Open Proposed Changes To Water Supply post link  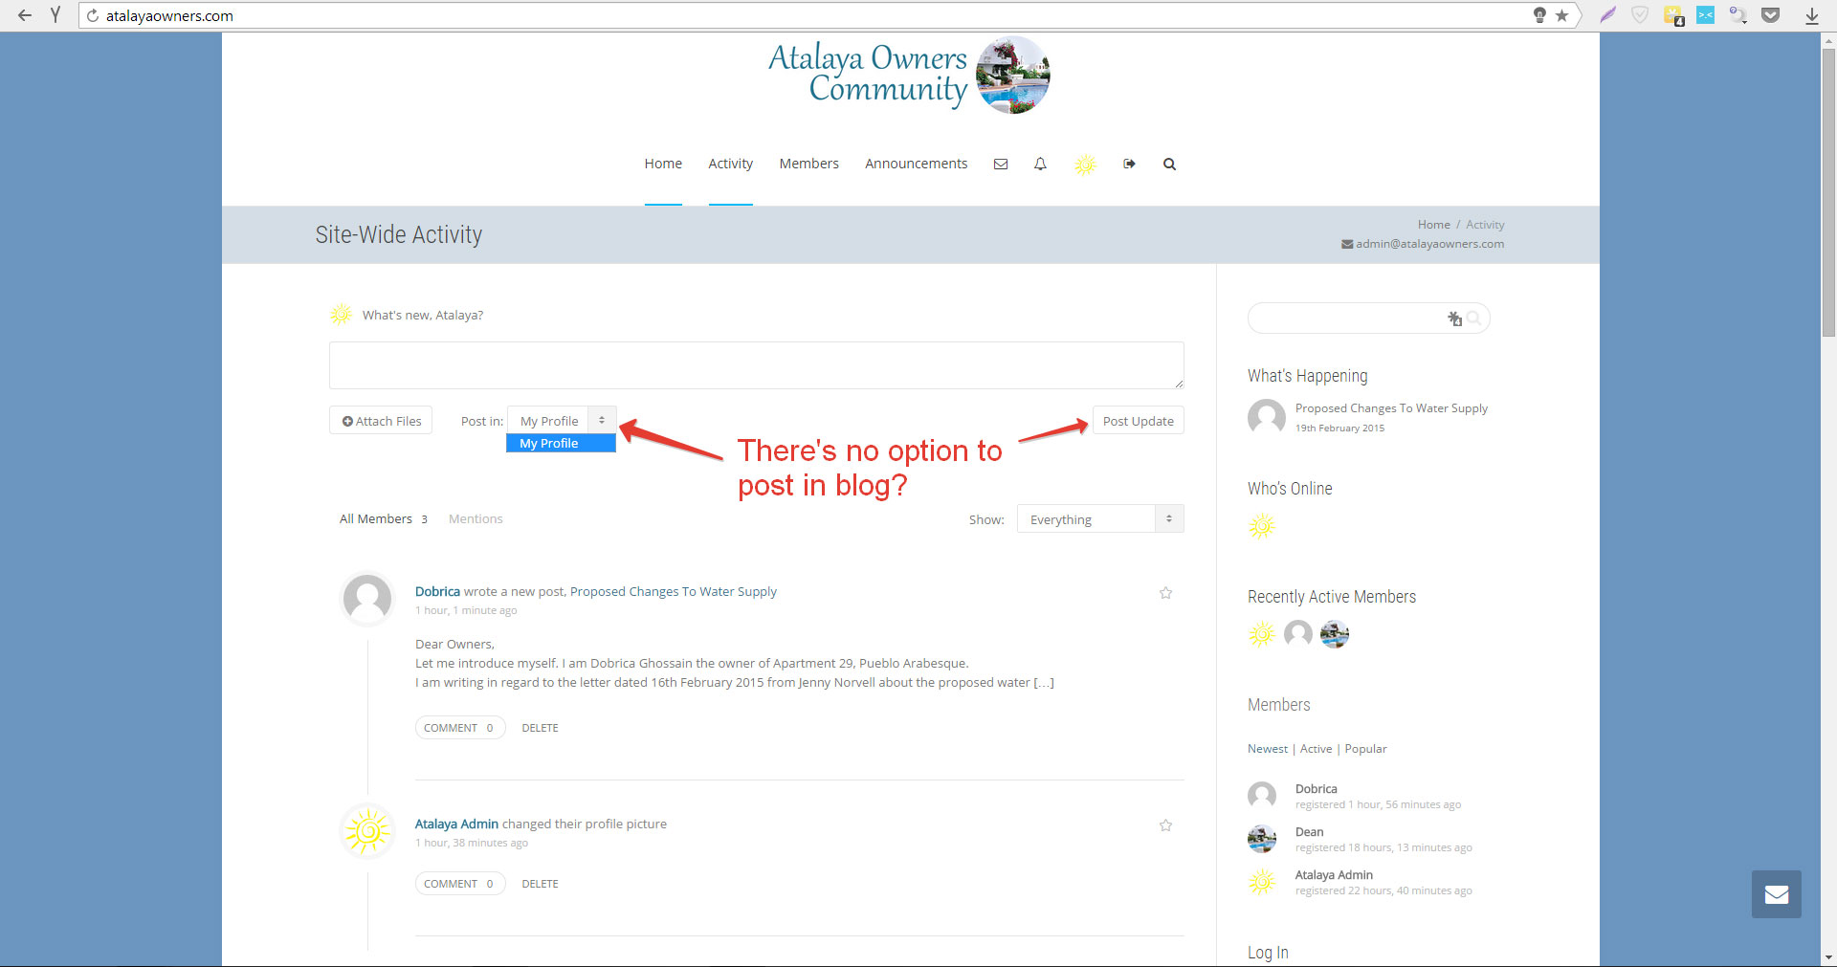pyautogui.click(x=673, y=592)
